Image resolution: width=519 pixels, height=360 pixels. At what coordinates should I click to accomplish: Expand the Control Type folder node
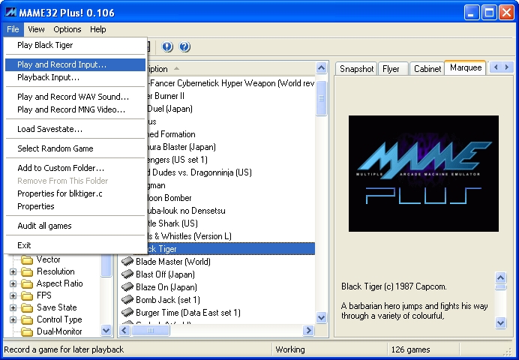(13, 319)
